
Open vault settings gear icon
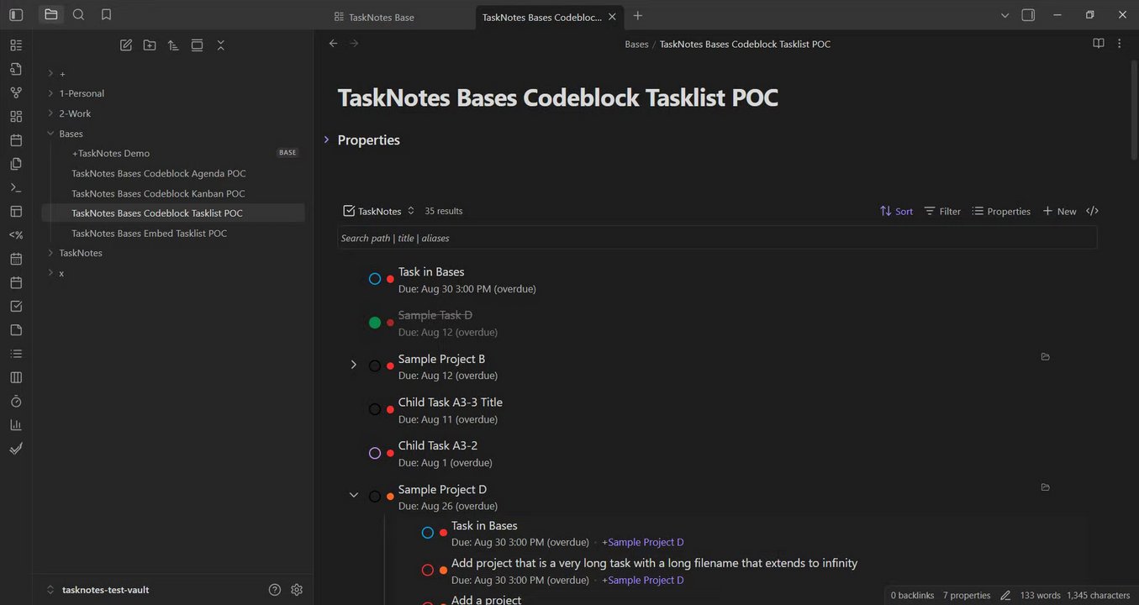pos(297,590)
